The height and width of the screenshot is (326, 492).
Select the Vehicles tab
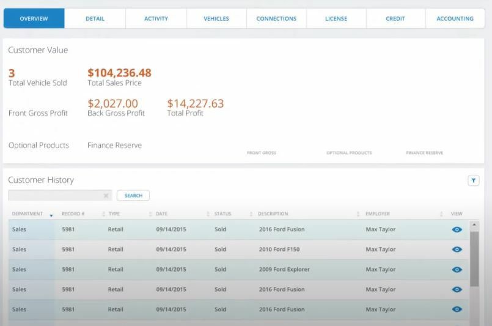pyautogui.click(x=216, y=18)
